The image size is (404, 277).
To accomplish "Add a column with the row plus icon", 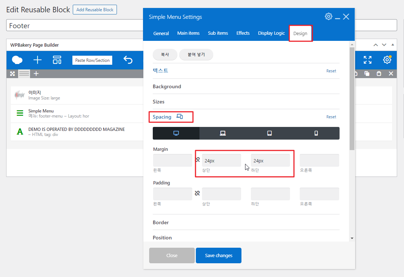I will point(36,74).
